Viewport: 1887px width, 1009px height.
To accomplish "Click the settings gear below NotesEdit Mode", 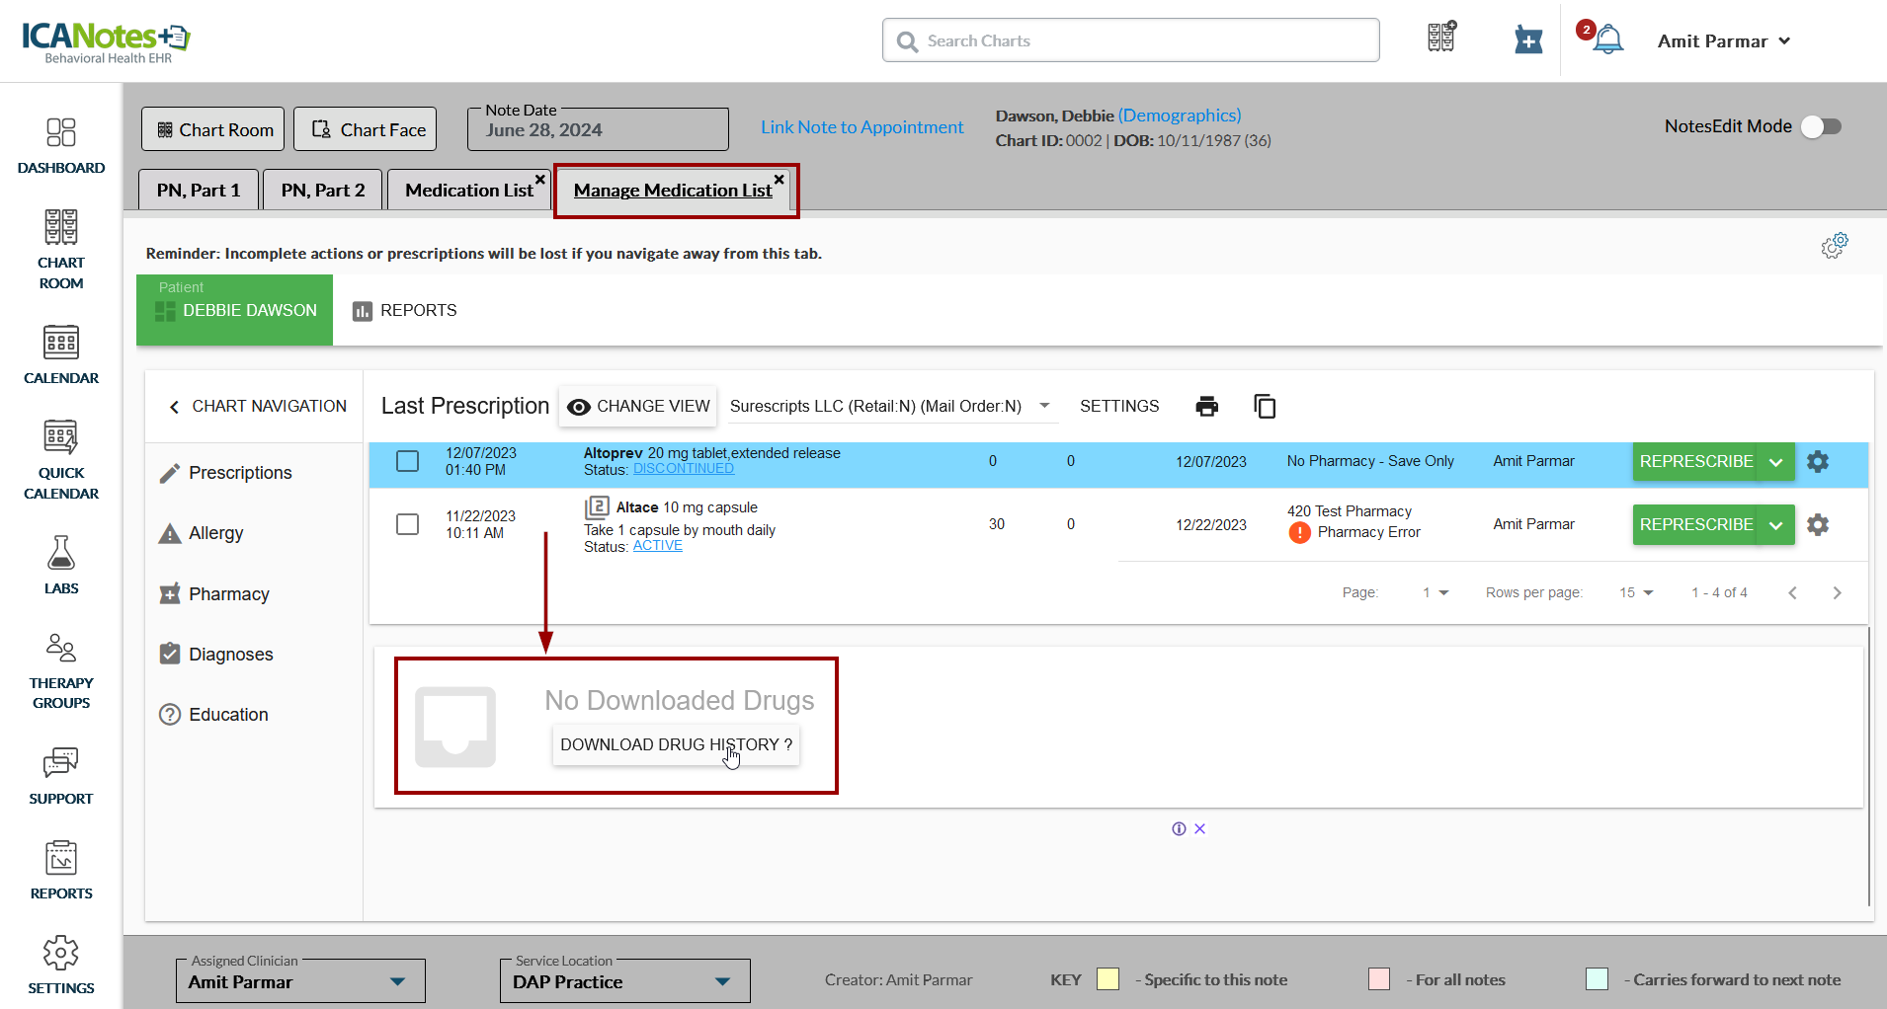I will 1835,246.
